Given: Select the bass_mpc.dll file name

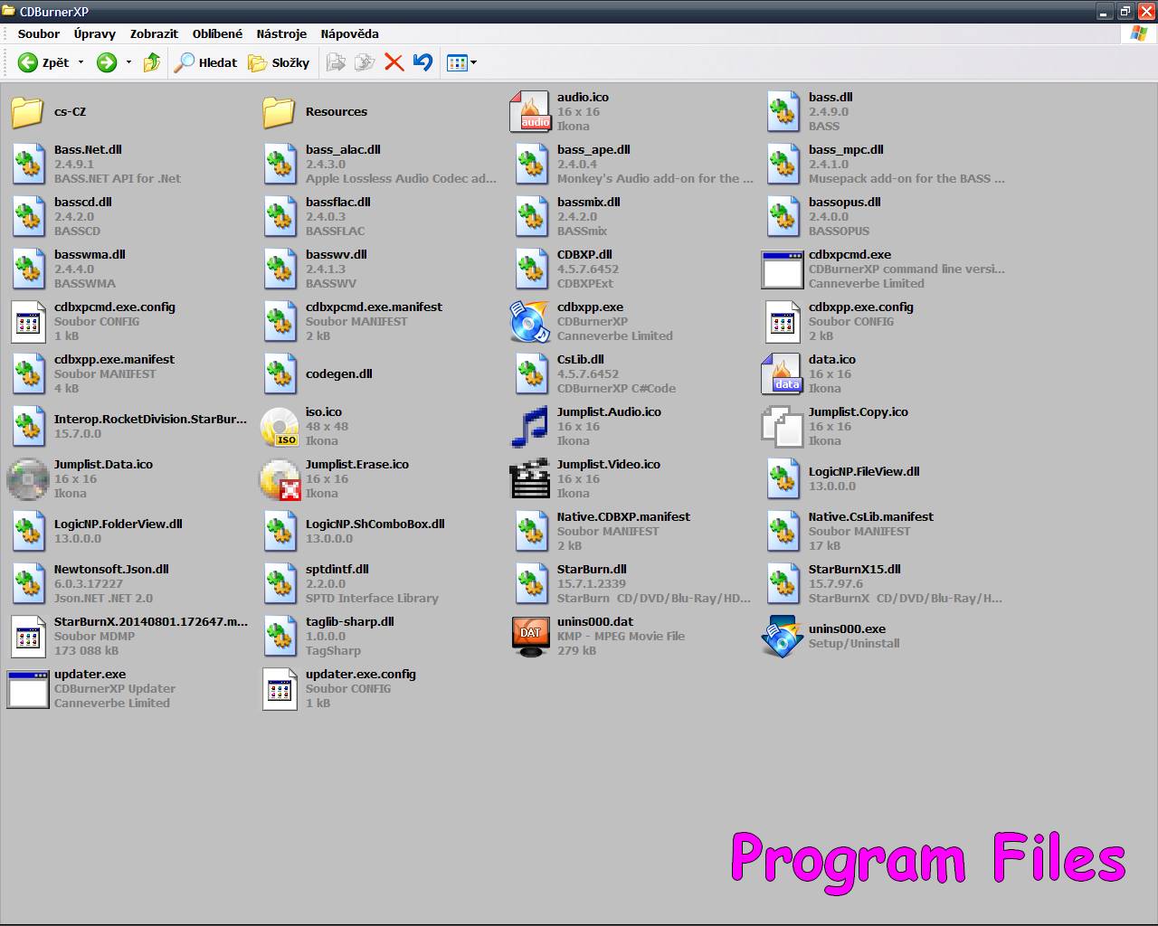Looking at the screenshot, I should click(846, 149).
